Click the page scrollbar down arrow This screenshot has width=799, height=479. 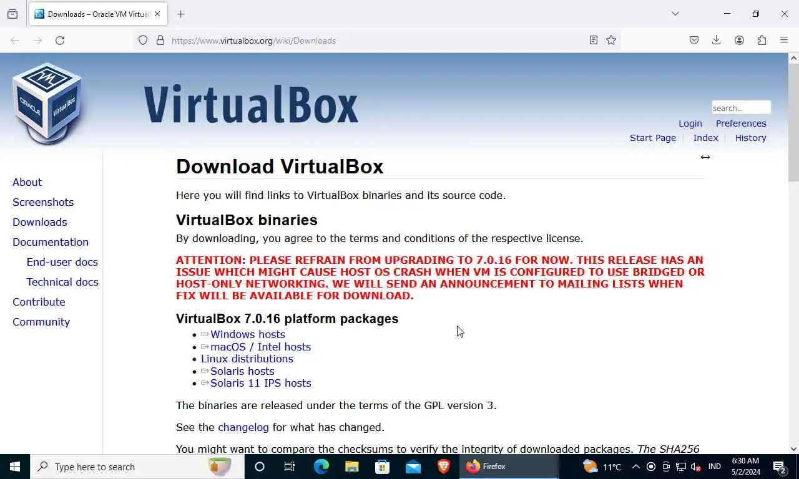(793, 448)
